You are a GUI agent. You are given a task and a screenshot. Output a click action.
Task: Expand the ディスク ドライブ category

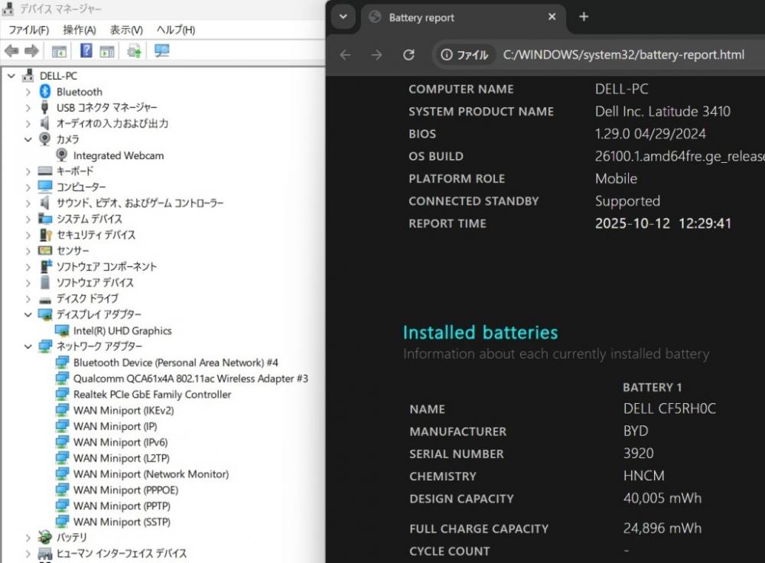pos(28,299)
